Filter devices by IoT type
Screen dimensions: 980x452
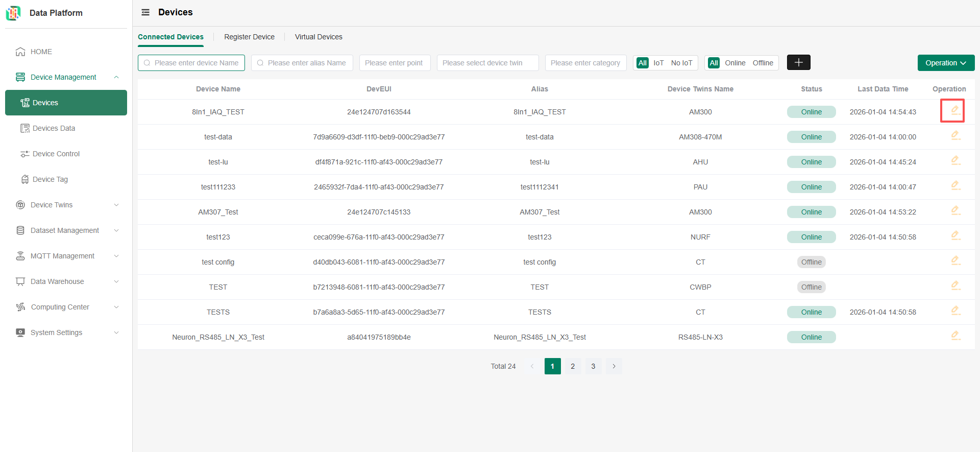[658, 63]
